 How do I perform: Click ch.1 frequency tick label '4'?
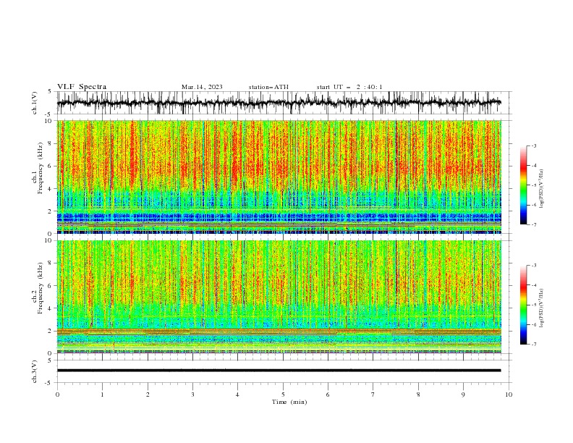51,189
